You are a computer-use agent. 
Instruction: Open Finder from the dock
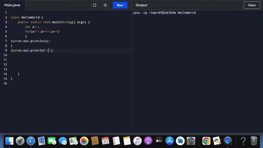(9, 141)
